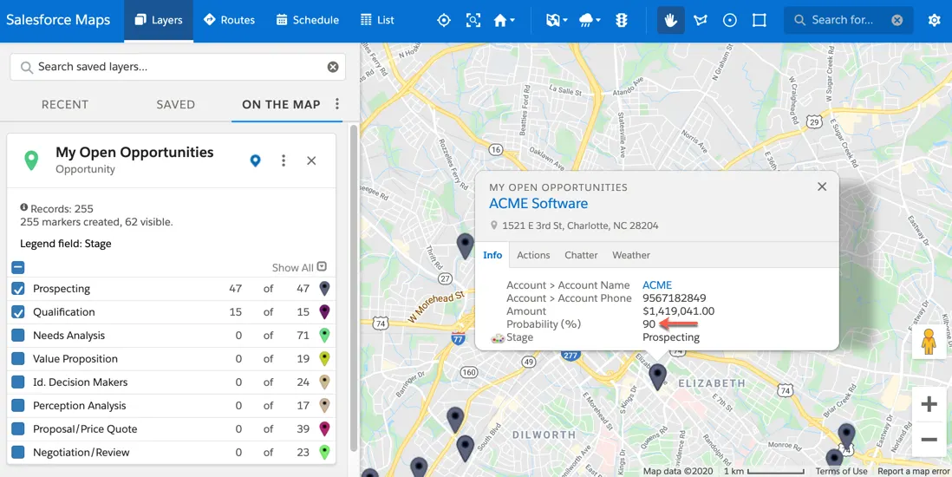Image resolution: width=952 pixels, height=477 pixels.
Task: Check the Needs Analysis checkbox
Action: (18, 336)
